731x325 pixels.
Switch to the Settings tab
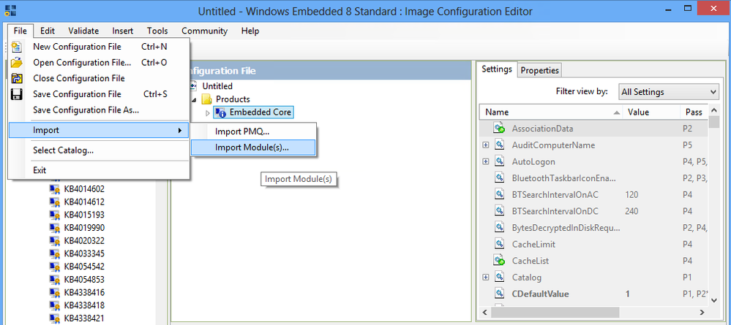497,69
